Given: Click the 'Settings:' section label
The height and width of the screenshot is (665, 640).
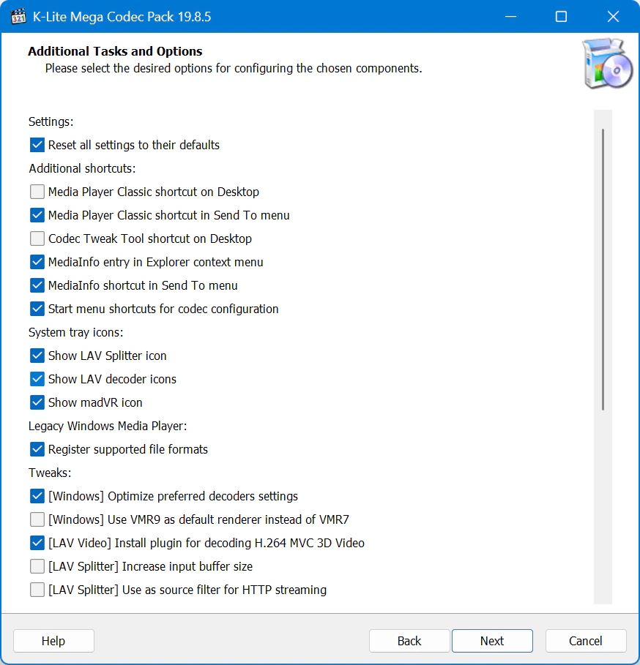Looking at the screenshot, I should pos(51,121).
